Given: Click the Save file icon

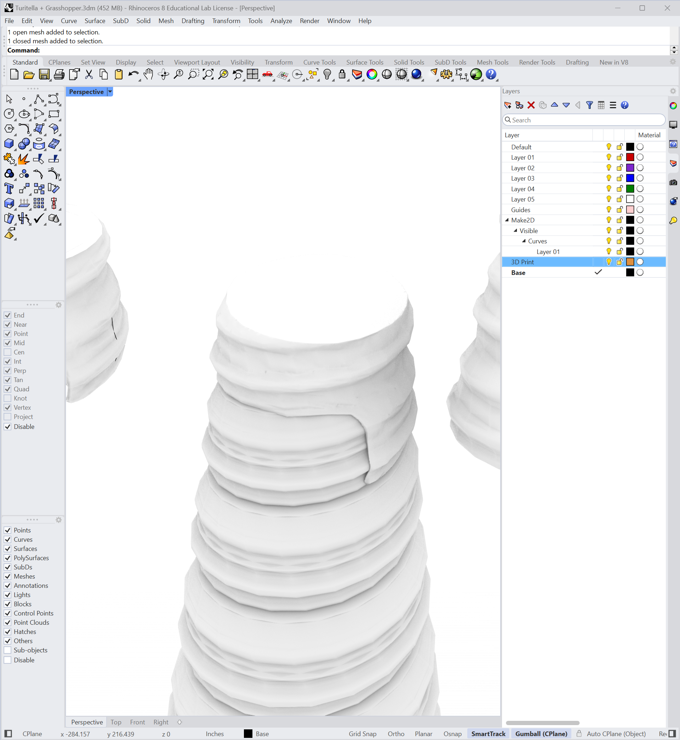Looking at the screenshot, I should pos(44,75).
